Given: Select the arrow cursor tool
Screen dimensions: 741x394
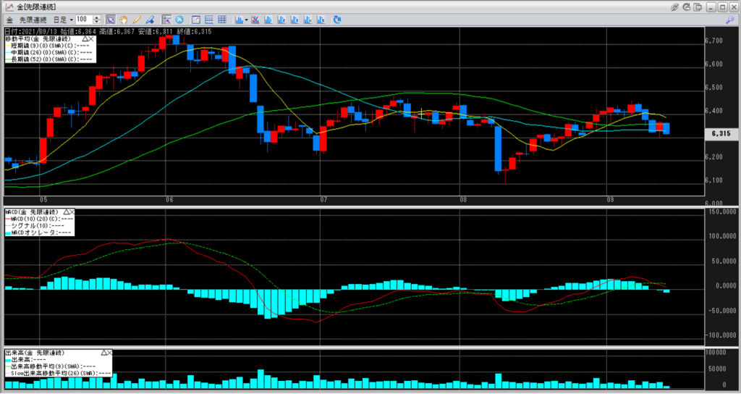Looking at the screenshot, I should (111, 20).
